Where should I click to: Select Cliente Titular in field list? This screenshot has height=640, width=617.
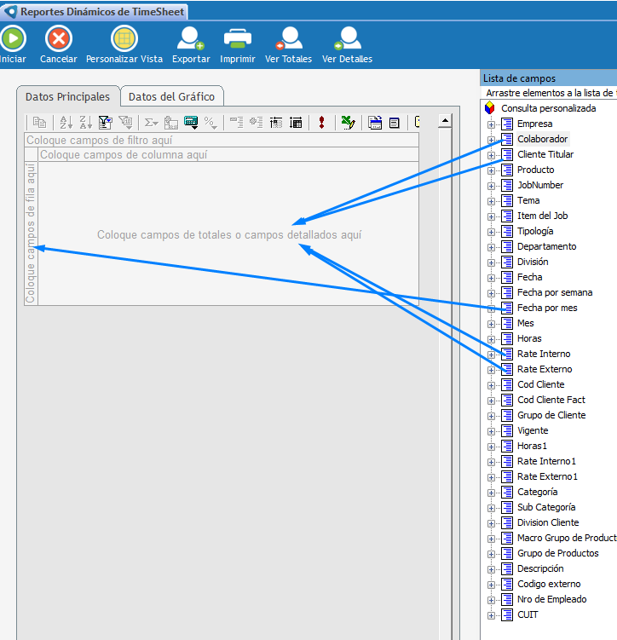point(545,154)
